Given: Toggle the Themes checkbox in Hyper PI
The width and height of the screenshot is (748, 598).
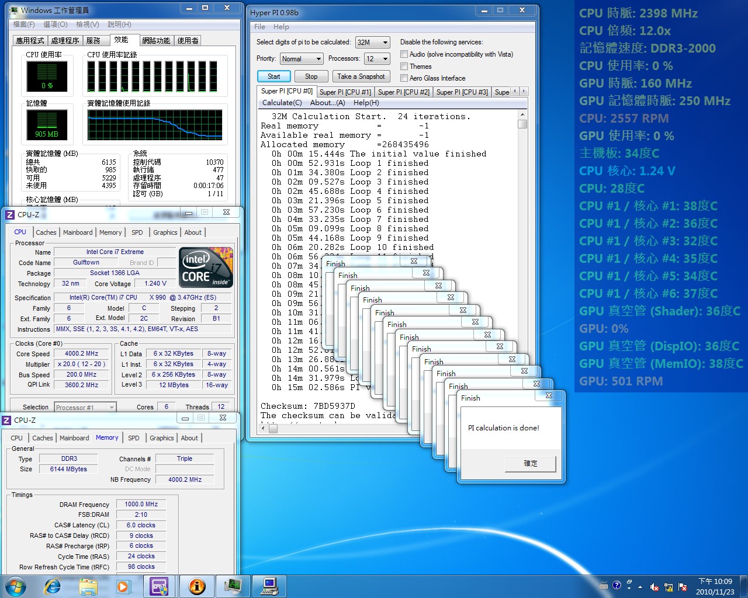Looking at the screenshot, I should tap(404, 66).
